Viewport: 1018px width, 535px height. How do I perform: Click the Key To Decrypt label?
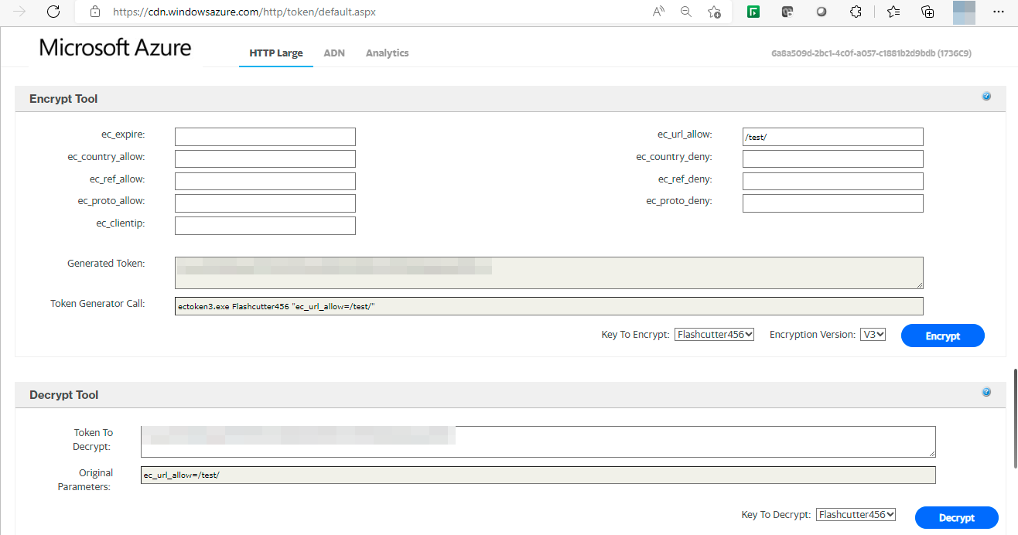tap(776, 514)
